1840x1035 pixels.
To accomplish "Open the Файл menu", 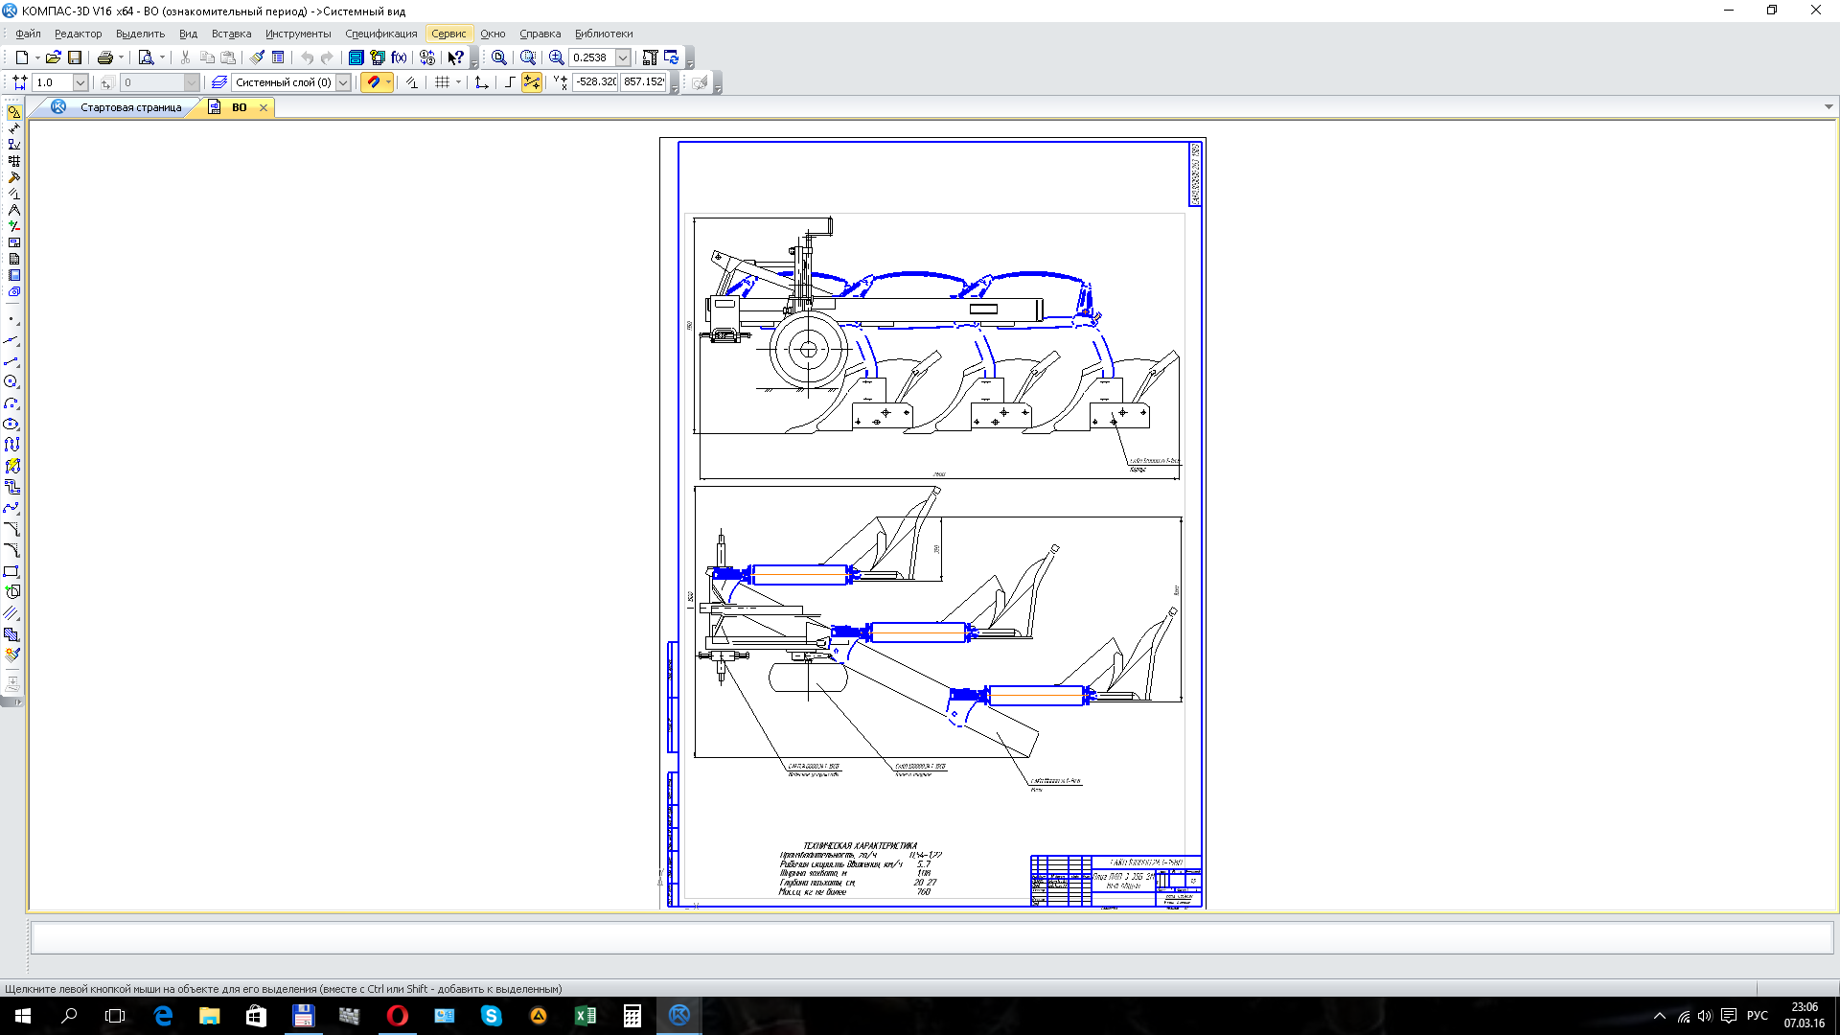I will tap(28, 34).
